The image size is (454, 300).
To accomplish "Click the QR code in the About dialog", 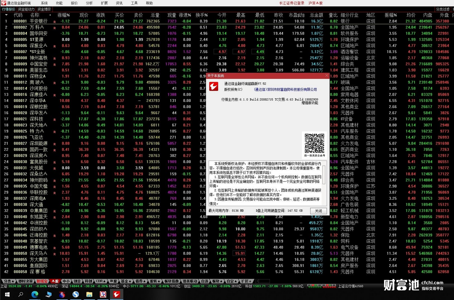I will point(314,143).
